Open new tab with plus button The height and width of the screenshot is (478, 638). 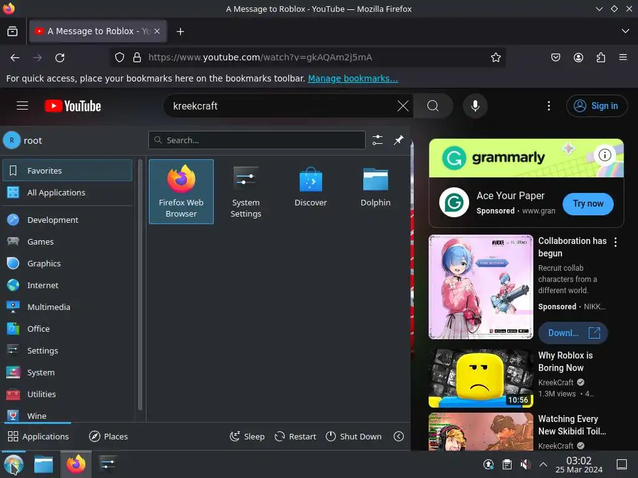pos(180,31)
